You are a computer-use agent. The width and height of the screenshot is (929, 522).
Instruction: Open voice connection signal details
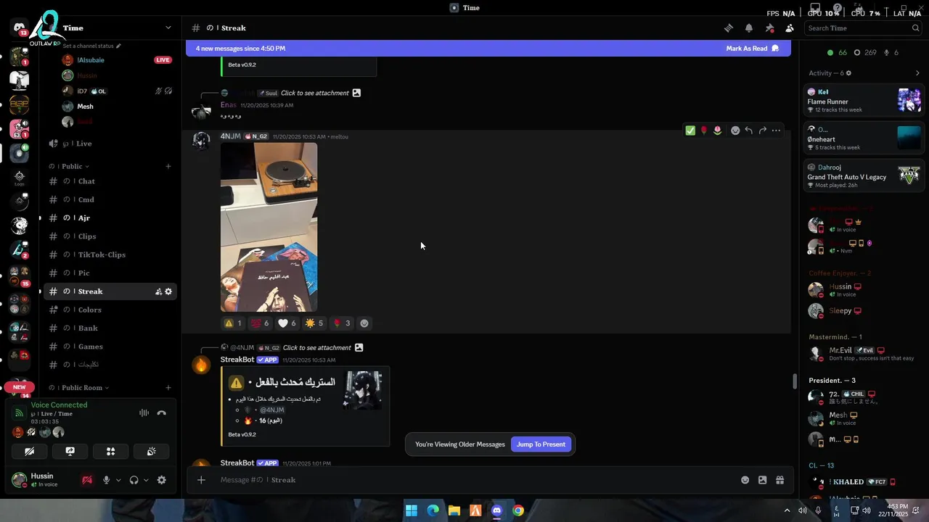coord(20,413)
